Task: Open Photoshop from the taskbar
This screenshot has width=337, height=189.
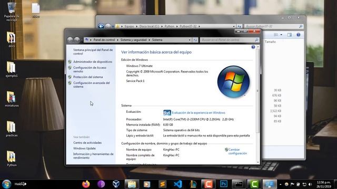Action: 224,184
